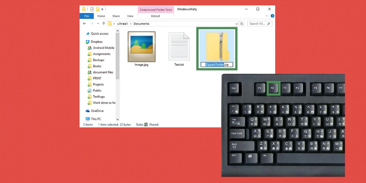Select the Textfugu folder in sidebar

coord(96,97)
